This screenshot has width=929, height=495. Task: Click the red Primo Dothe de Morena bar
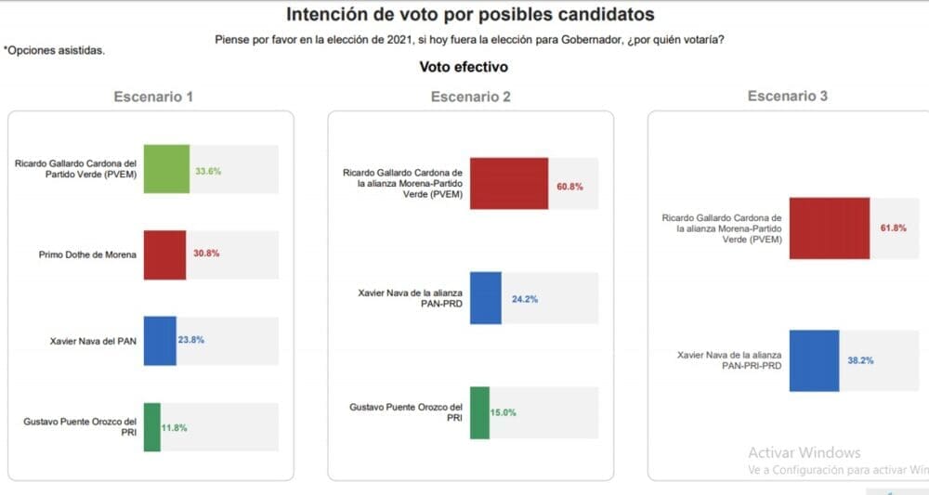pyautogui.click(x=164, y=254)
